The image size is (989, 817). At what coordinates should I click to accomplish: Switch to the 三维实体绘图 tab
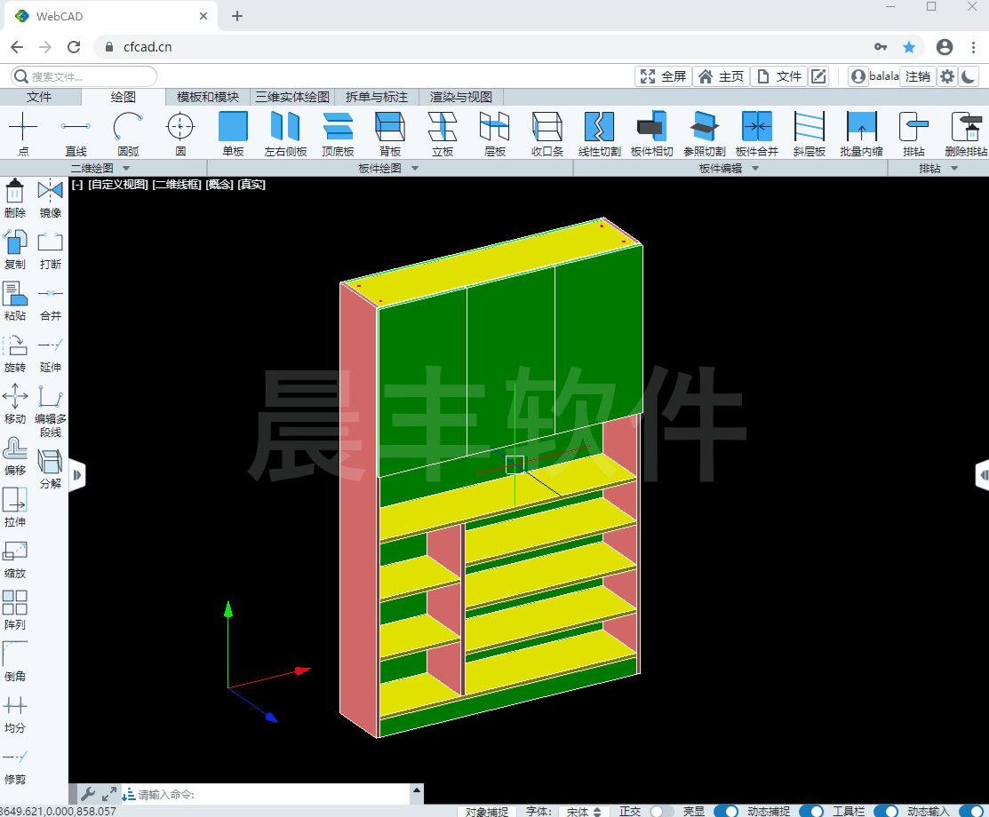pyautogui.click(x=291, y=97)
